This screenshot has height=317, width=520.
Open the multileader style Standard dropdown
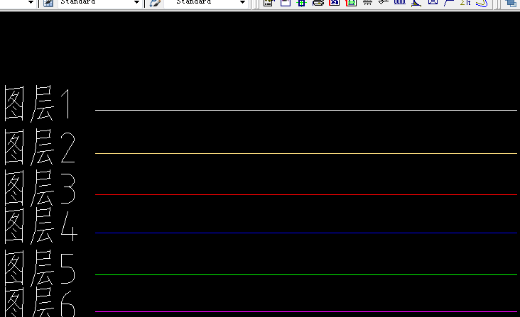(205, 3)
